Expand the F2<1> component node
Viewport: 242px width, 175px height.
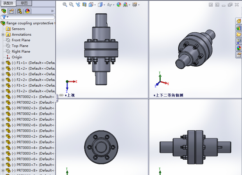point(3,74)
